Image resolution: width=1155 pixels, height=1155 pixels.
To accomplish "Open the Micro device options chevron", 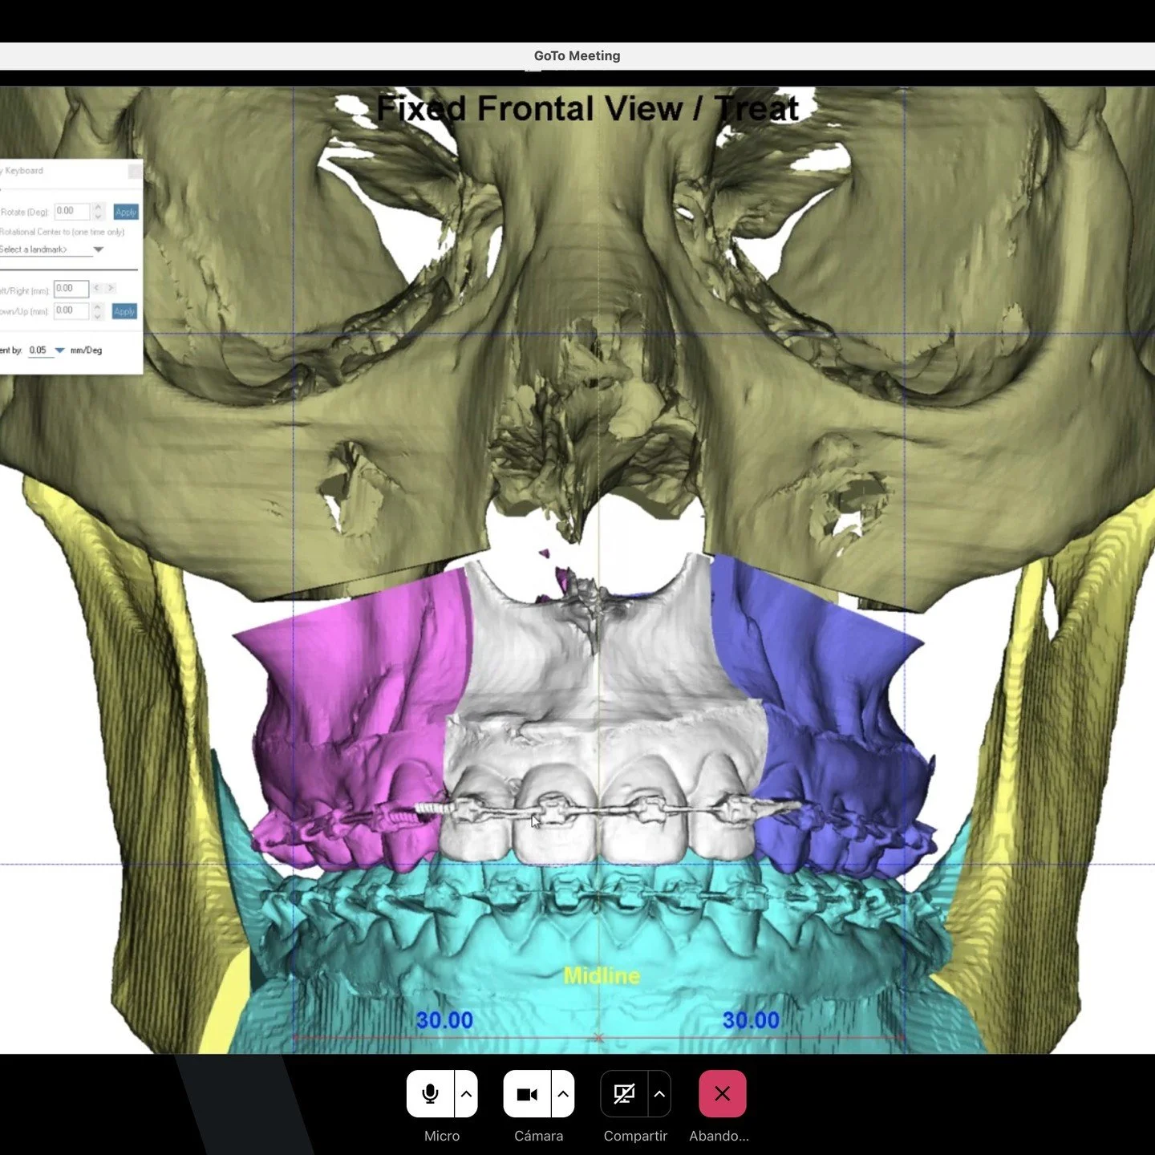I will click(x=465, y=1092).
